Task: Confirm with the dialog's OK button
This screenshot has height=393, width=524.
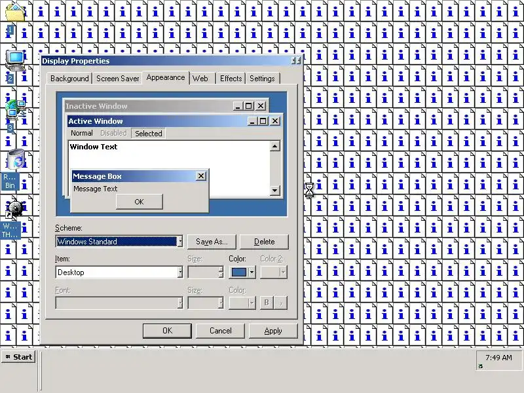Action: 167,331
